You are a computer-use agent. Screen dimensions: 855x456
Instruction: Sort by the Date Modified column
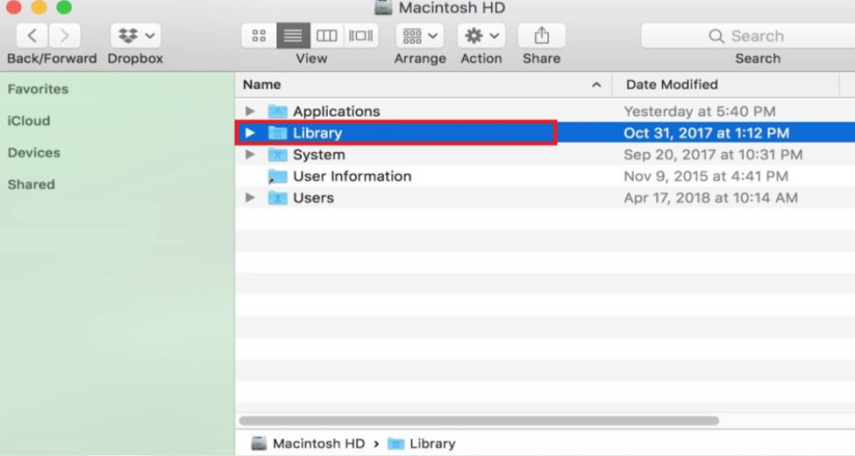tap(672, 85)
